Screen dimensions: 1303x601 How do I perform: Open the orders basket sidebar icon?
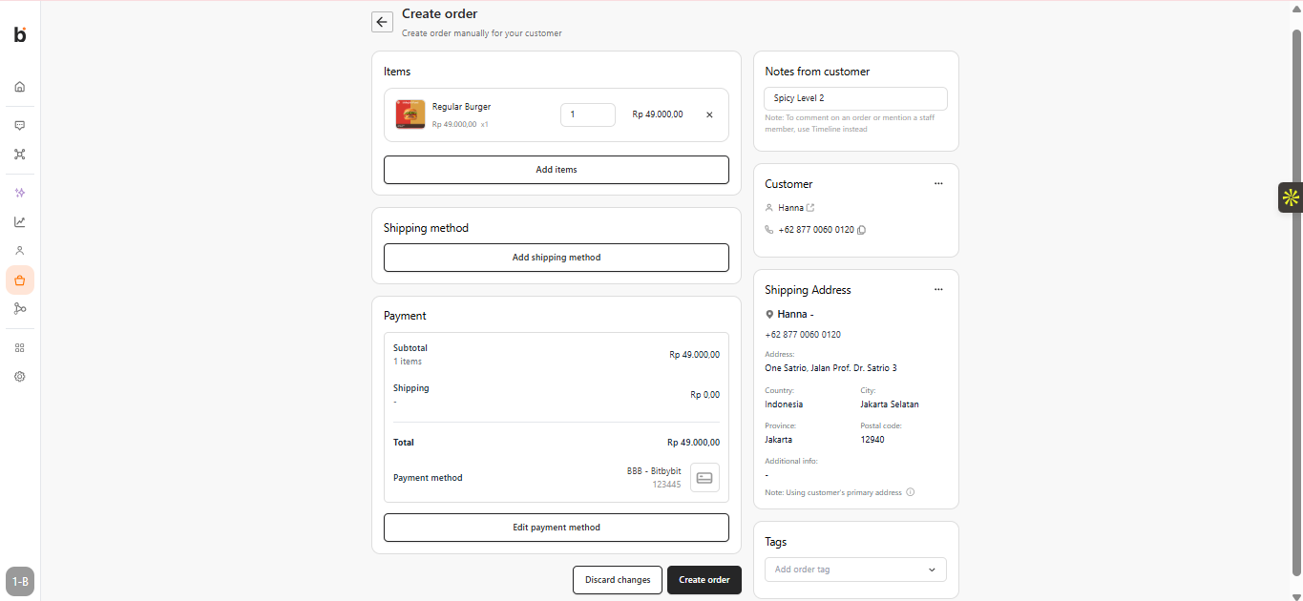tap(19, 280)
